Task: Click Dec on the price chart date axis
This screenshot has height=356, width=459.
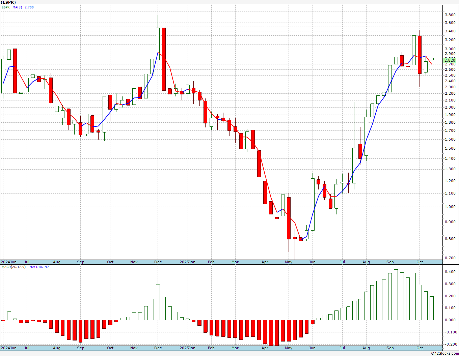Action: pyautogui.click(x=158, y=262)
